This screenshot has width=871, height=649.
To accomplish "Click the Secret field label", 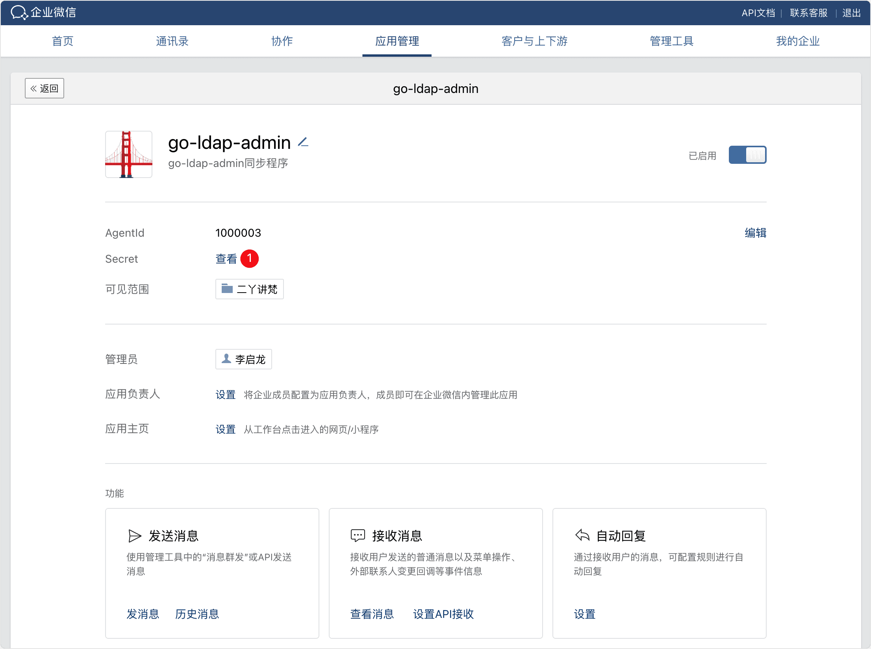I will coord(122,259).
